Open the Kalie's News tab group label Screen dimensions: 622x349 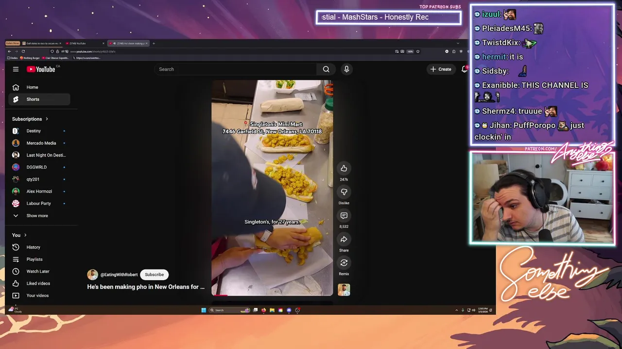coord(13,43)
